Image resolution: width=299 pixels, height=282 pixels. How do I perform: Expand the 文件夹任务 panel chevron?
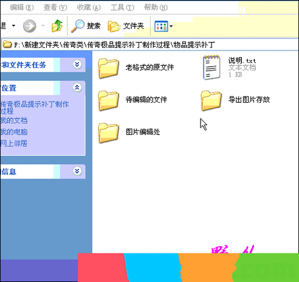[x=77, y=64]
